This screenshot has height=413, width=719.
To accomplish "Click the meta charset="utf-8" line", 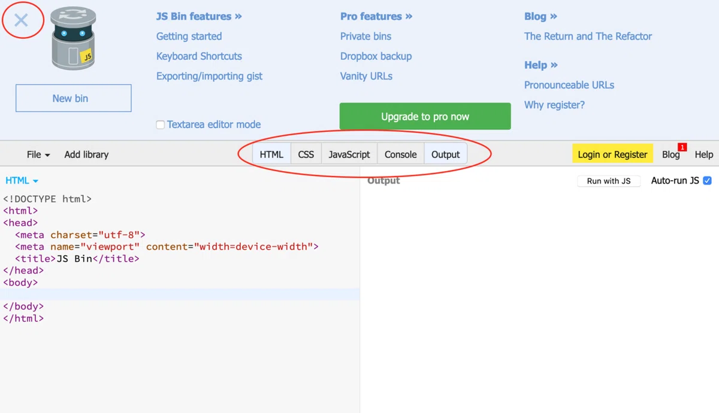I will click(80, 235).
